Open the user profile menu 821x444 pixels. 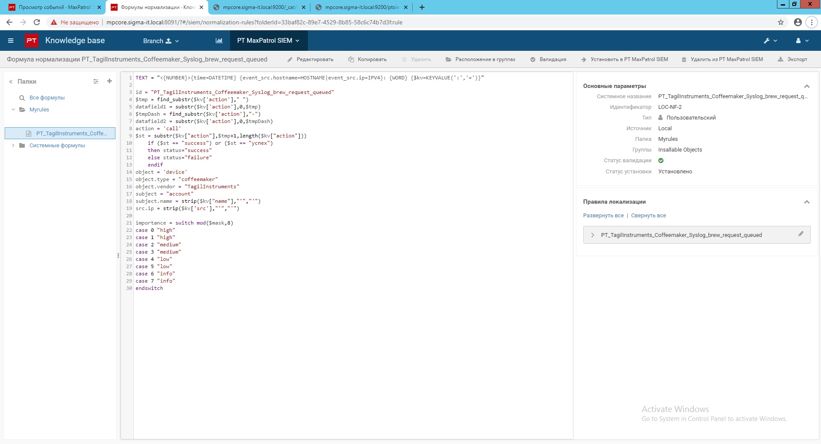[x=802, y=41]
